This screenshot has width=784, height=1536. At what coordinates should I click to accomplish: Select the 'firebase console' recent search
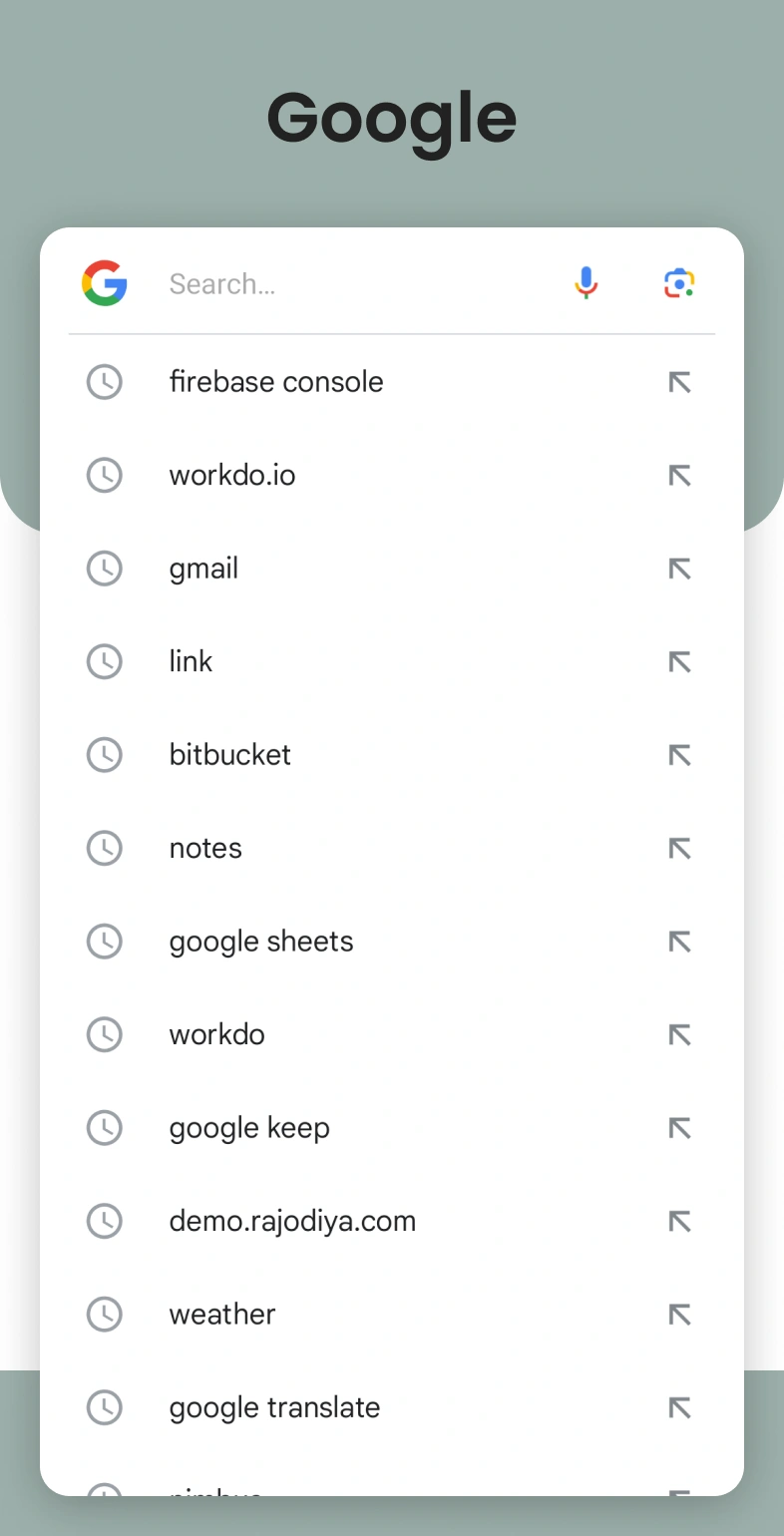(276, 382)
